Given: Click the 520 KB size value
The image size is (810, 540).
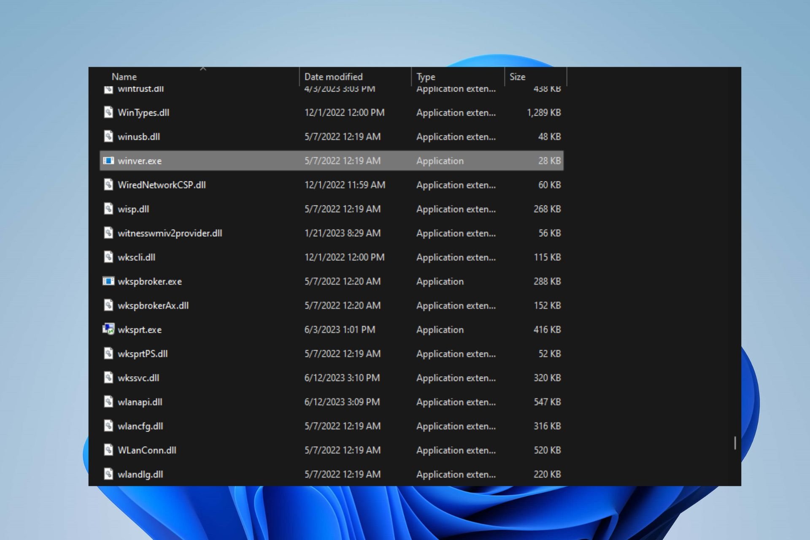Looking at the screenshot, I should [x=547, y=450].
